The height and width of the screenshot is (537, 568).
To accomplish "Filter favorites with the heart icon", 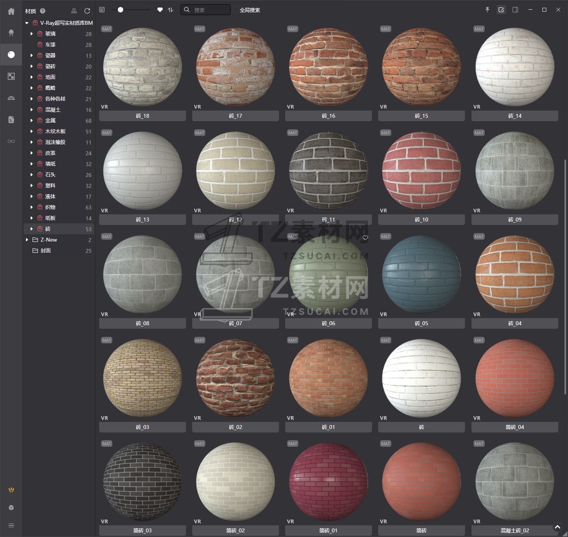I will pyautogui.click(x=160, y=10).
